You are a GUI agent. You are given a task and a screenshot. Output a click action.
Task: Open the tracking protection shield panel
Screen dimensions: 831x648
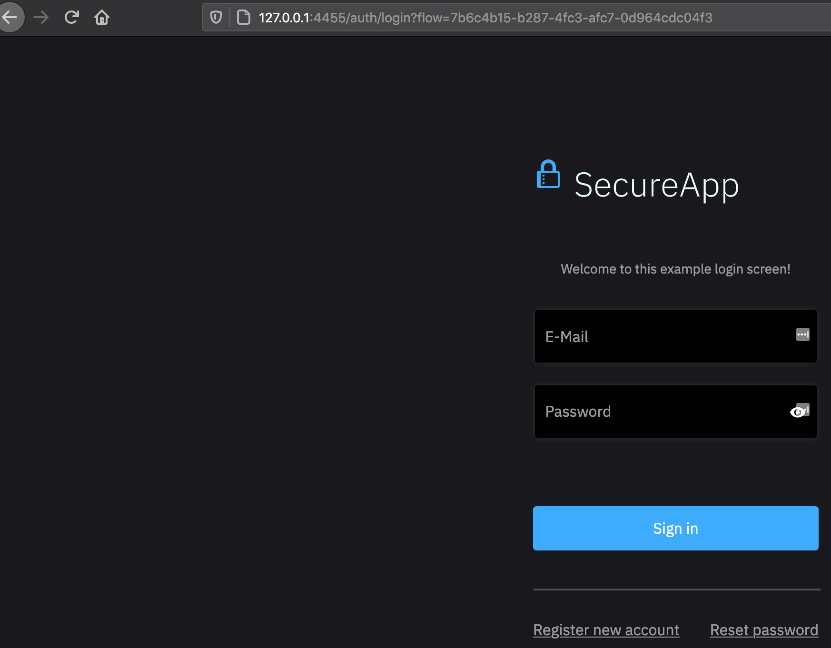[216, 18]
